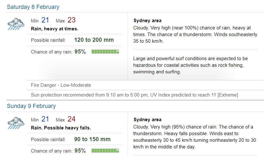Open the Sunday 9 February heading
The width and height of the screenshot is (264, 156).
pyautogui.click(x=31, y=106)
